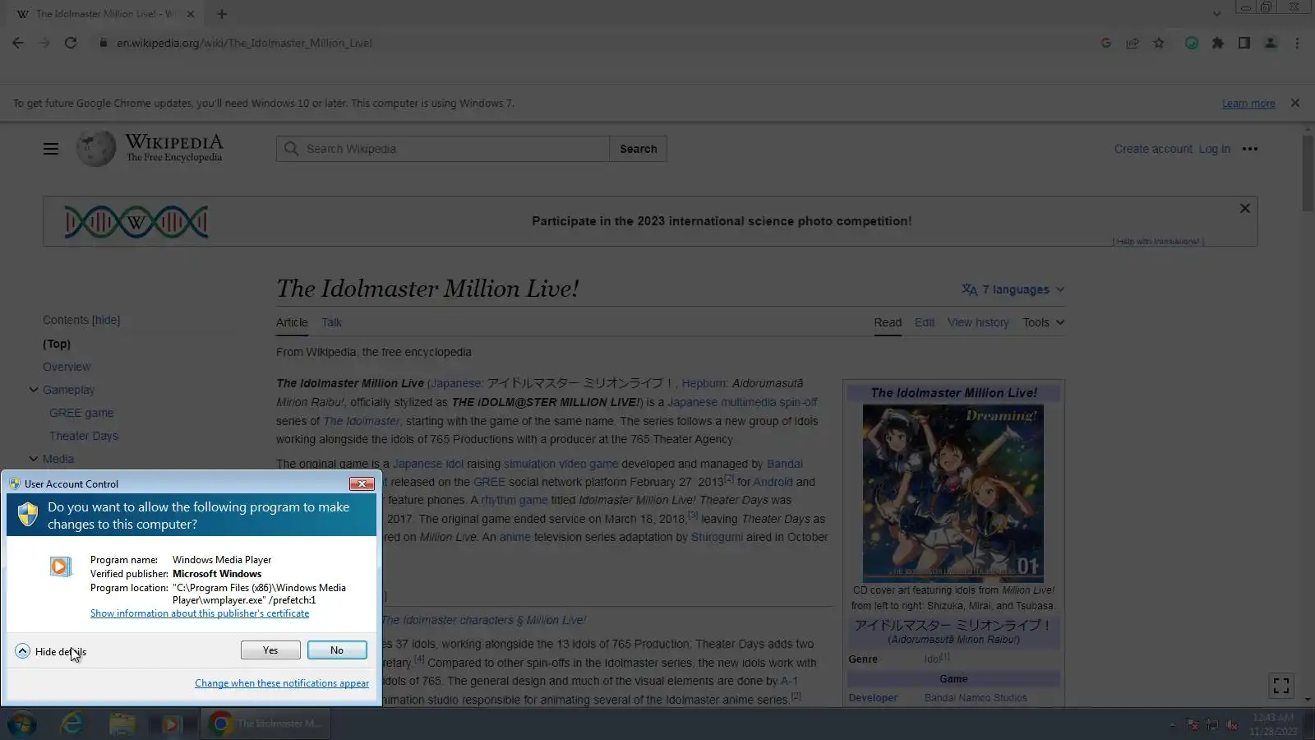This screenshot has width=1315, height=740.
Task: Open Show information about this publisher's certificate
Action: 200,613
